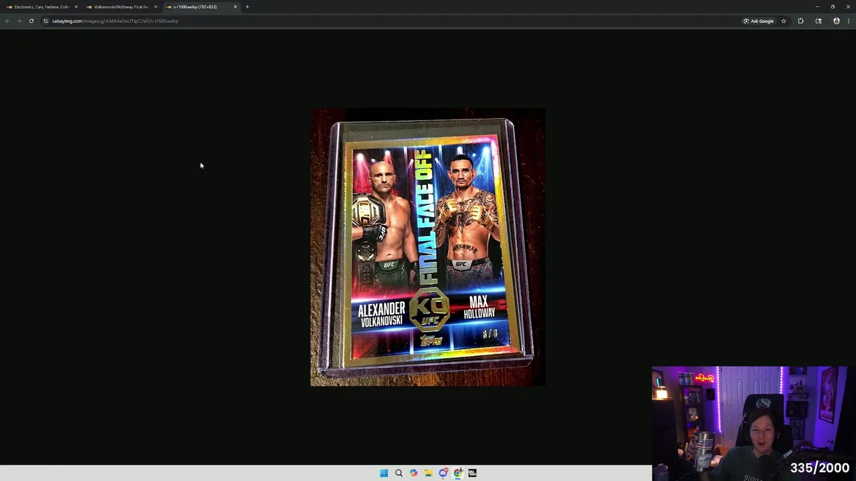The height and width of the screenshot is (481, 856).
Task: Open Windows taskbar search
Action: pyautogui.click(x=399, y=473)
